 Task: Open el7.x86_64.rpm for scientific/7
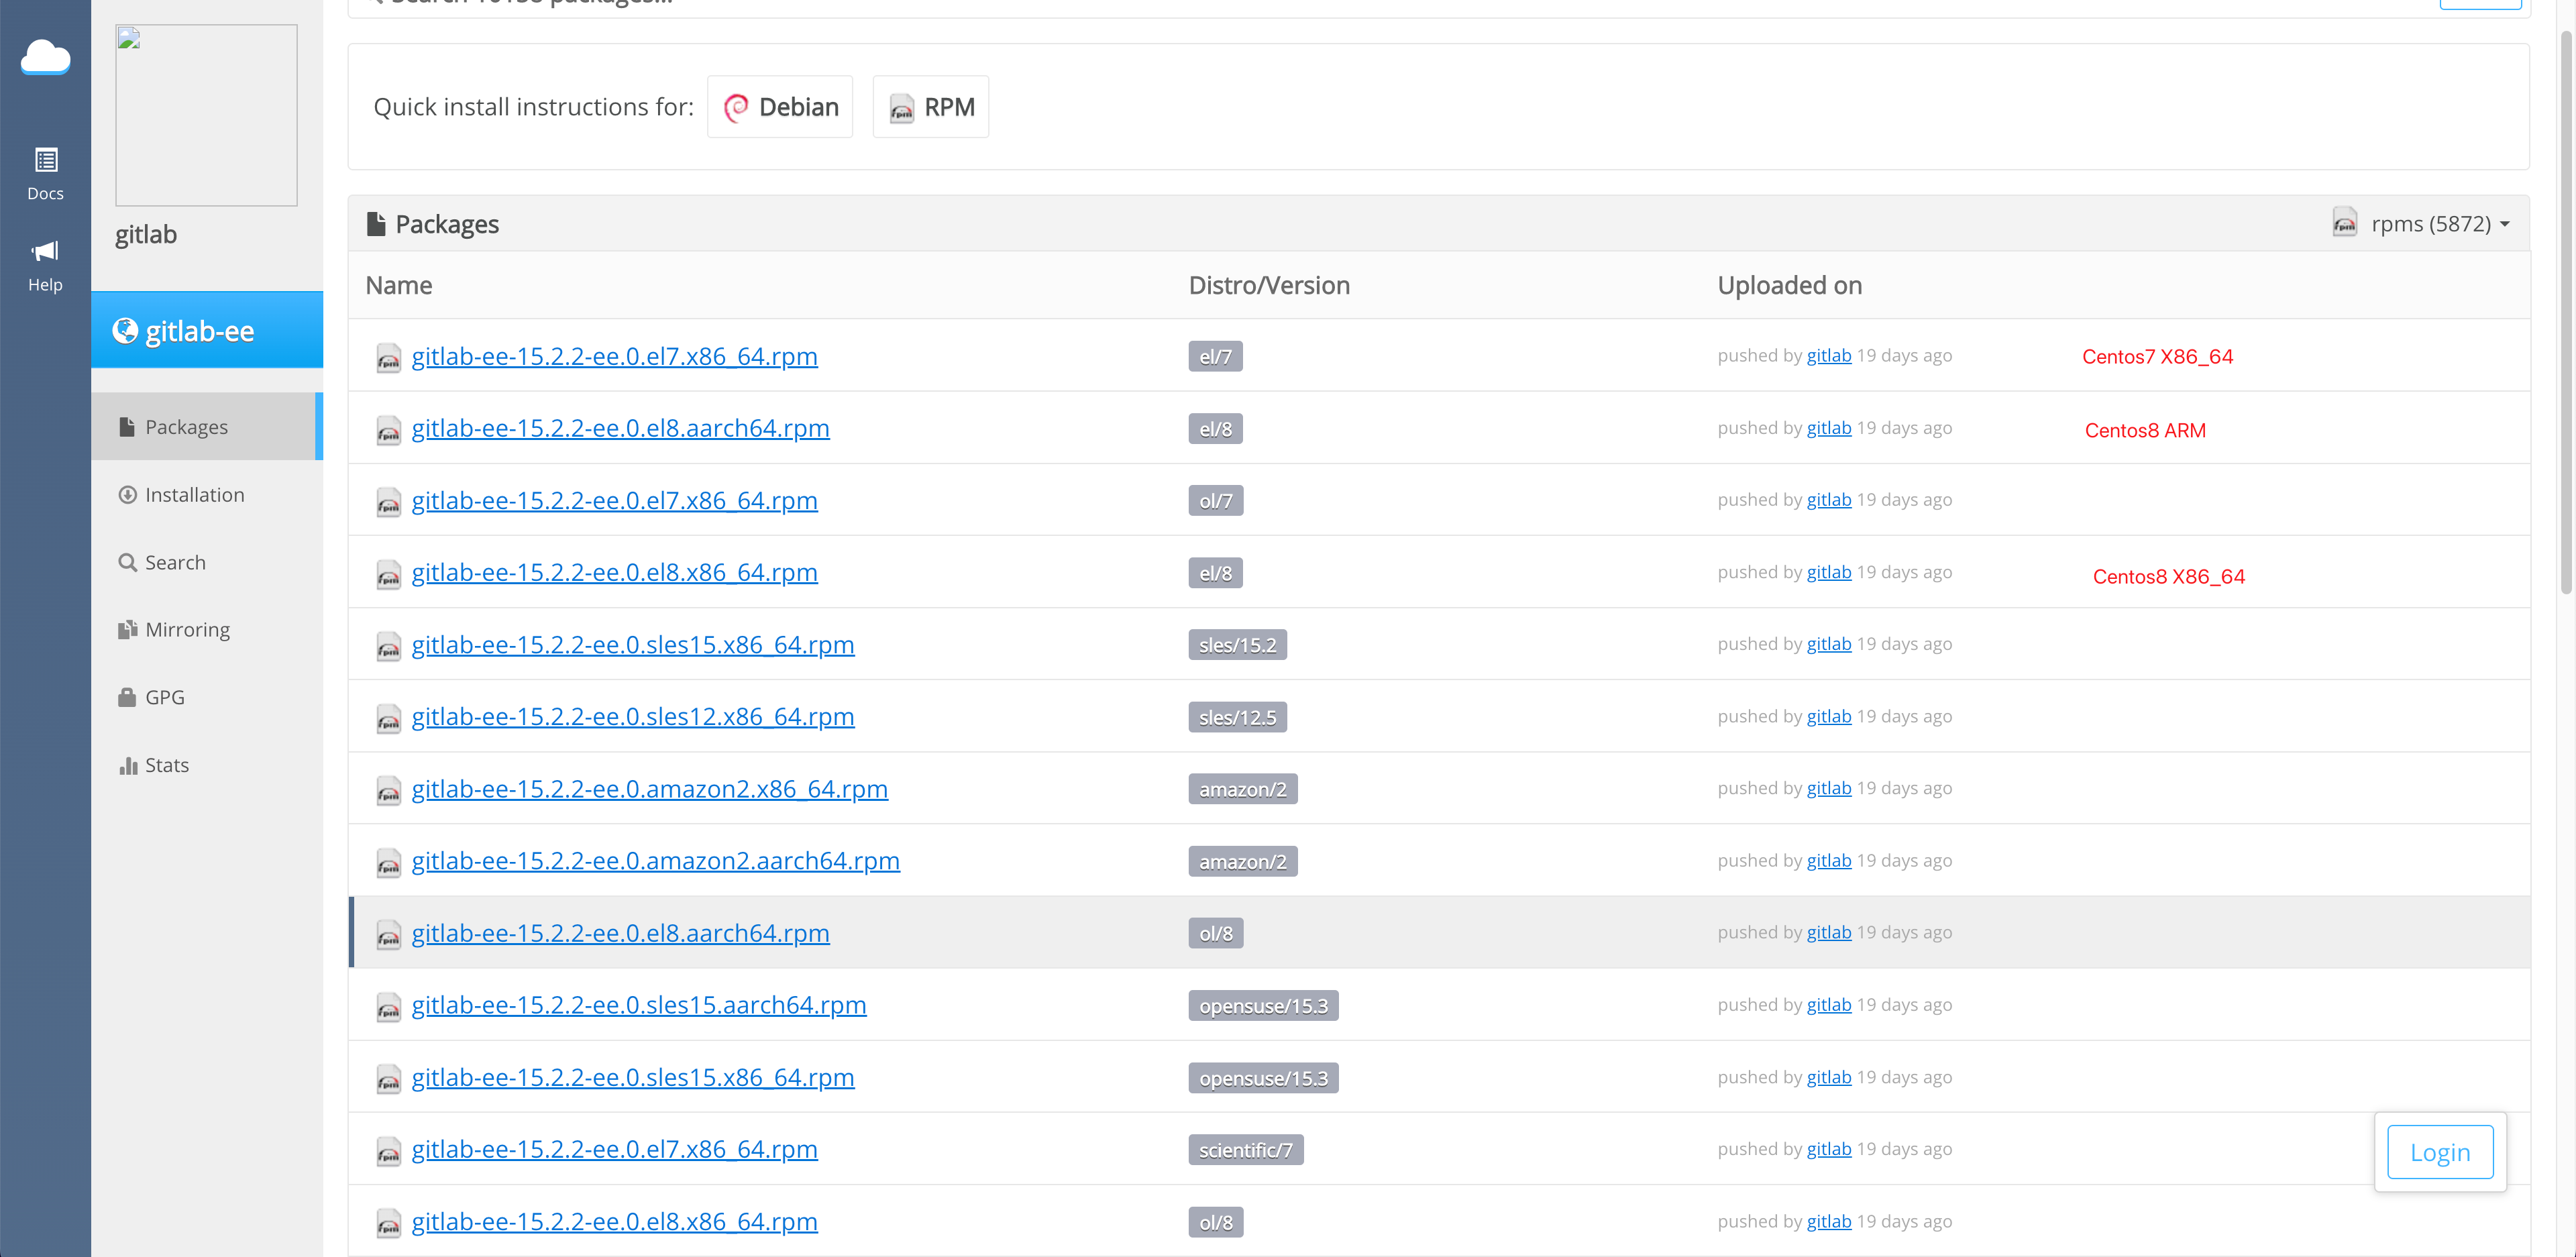tap(614, 1149)
